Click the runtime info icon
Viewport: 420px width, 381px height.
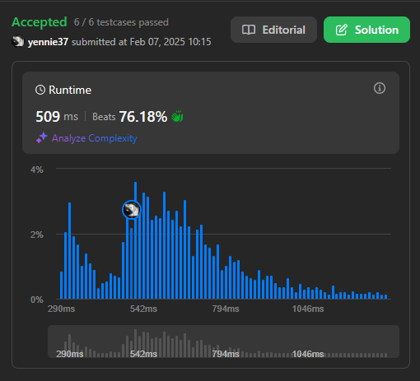coord(380,88)
